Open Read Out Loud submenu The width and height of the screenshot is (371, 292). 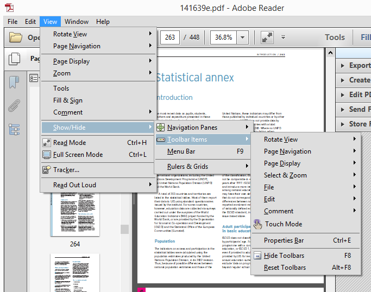pyautogui.click(x=98, y=185)
